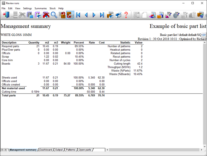The image size is (207, 156).
Task: Click the red X delete icon
Action: coord(46,15)
